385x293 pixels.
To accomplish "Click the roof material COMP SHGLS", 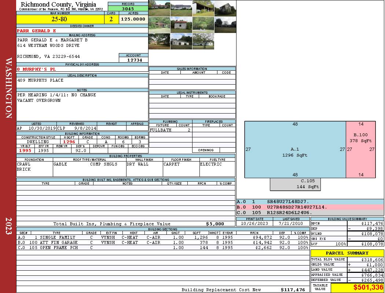I will 104,164.
